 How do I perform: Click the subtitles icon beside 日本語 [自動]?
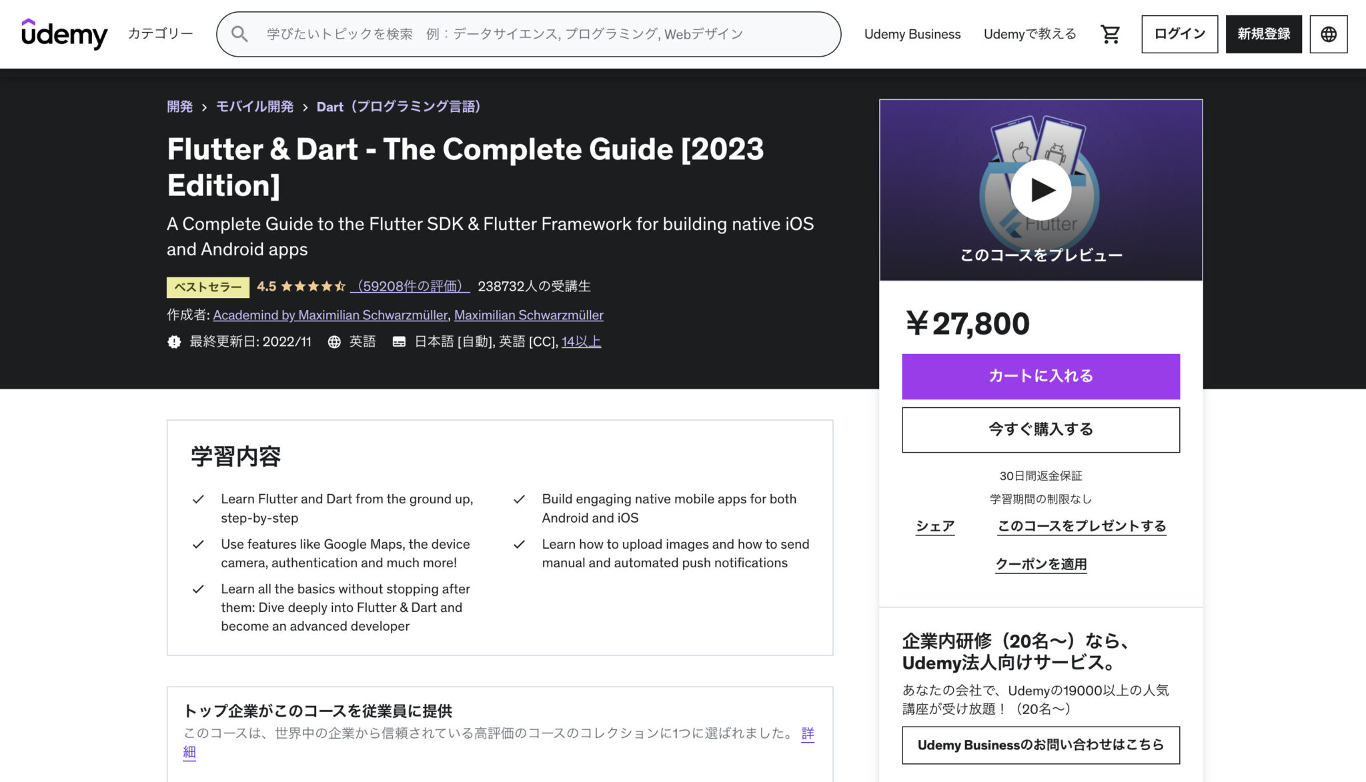tap(399, 341)
